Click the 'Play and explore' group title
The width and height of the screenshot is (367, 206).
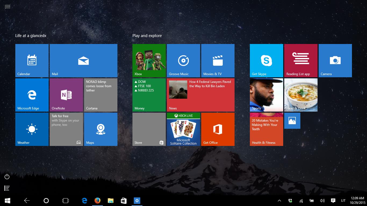(147, 36)
